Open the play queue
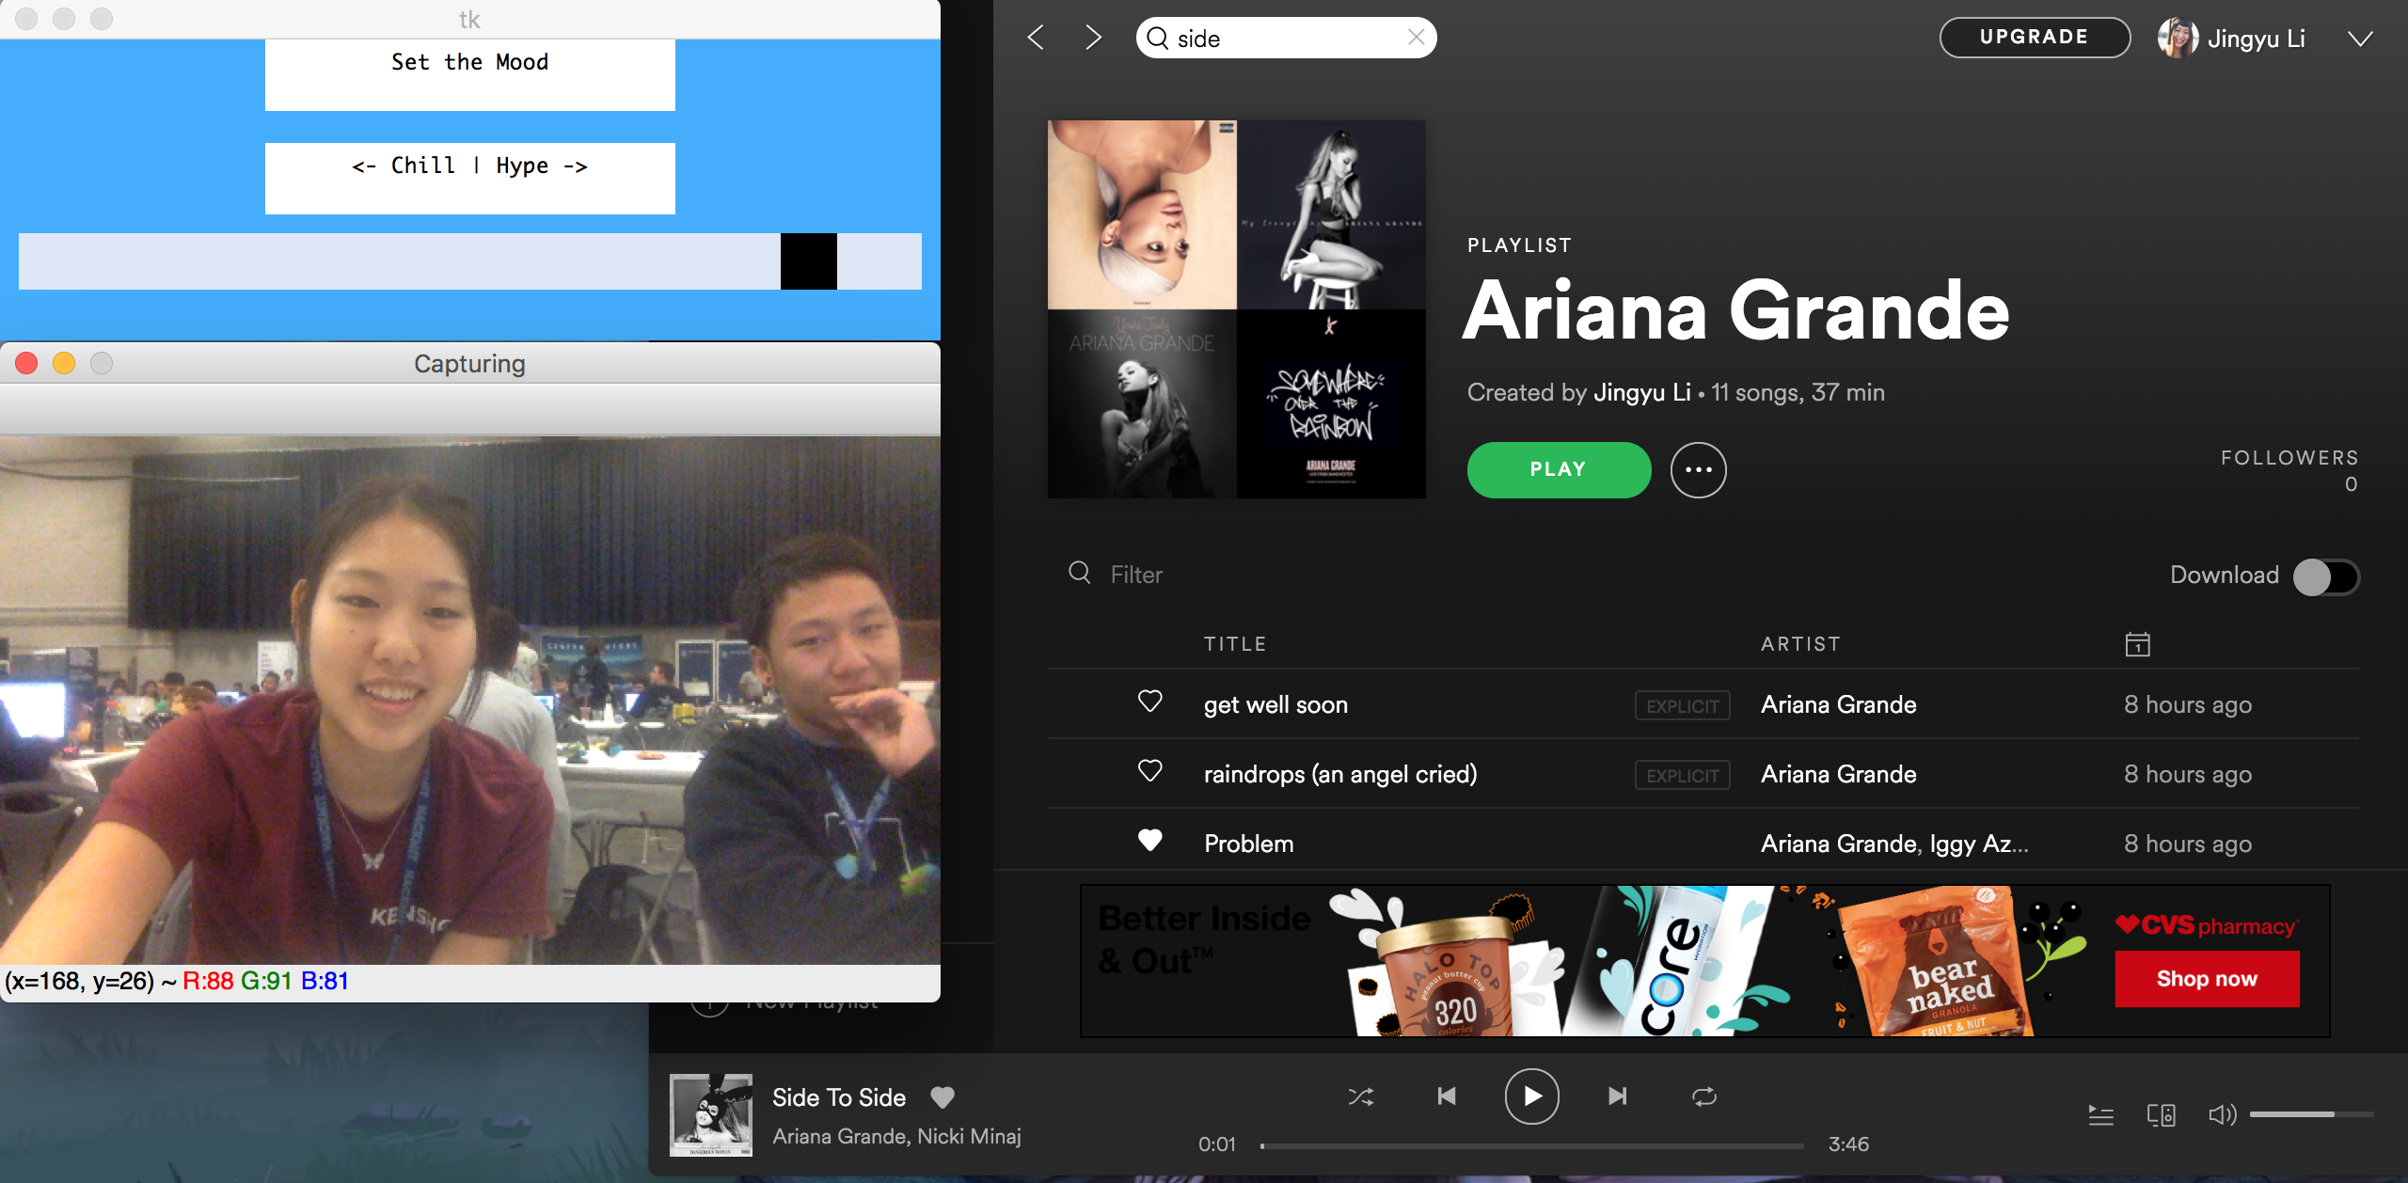The image size is (2408, 1183). tap(2100, 1115)
